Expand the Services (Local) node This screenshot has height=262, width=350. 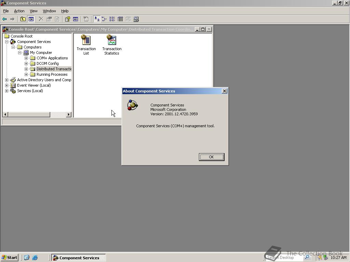7,91
